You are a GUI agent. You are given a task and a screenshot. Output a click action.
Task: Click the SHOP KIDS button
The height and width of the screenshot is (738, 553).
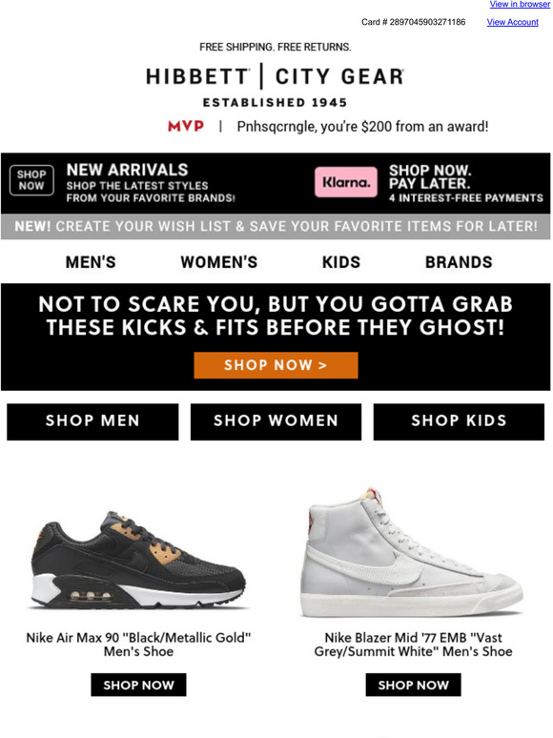pos(459,421)
